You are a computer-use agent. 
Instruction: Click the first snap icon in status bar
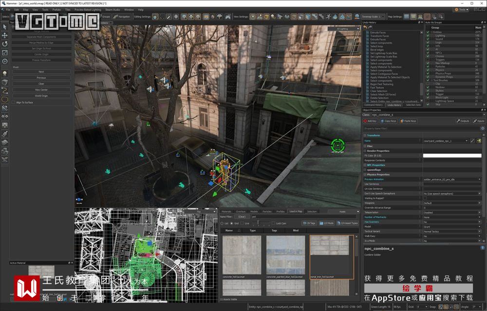(440, 307)
